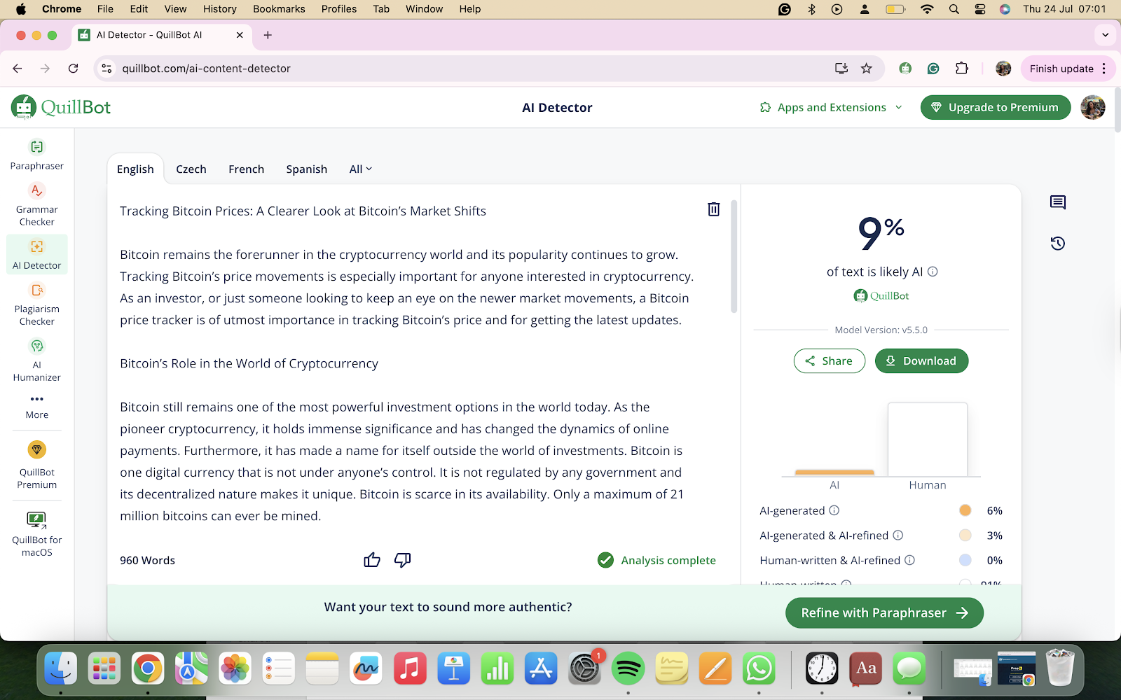
Task: Click the 960 Words count
Action: tap(147, 560)
